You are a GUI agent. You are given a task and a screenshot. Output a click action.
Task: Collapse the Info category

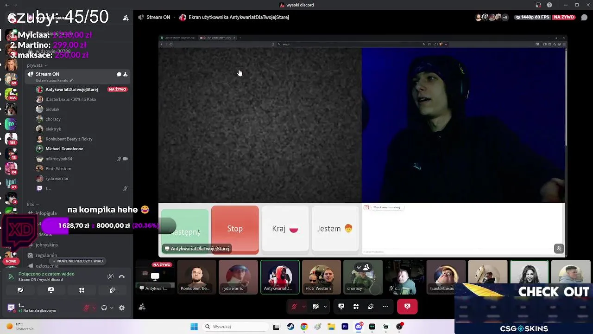[x=32, y=205]
